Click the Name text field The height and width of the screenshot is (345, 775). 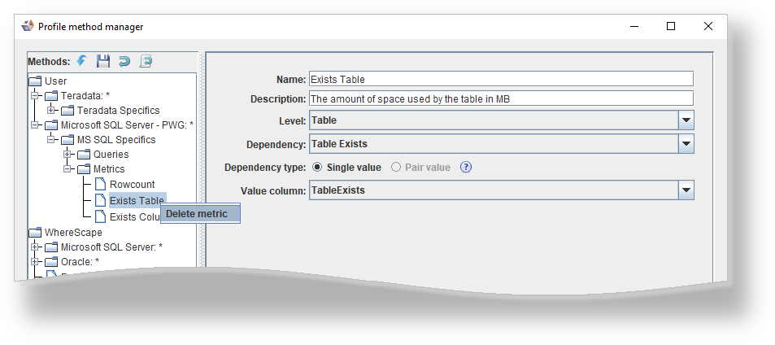(501, 79)
